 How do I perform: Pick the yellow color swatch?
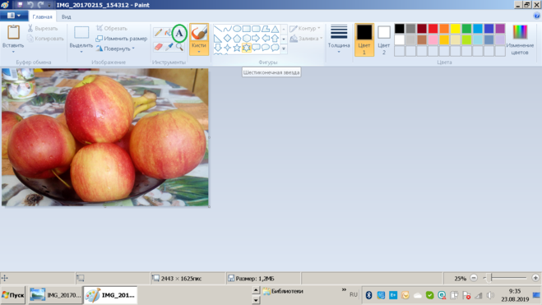pyautogui.click(x=456, y=29)
